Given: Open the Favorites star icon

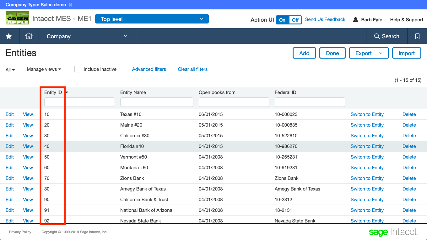Looking at the screenshot, I should 9,36.
